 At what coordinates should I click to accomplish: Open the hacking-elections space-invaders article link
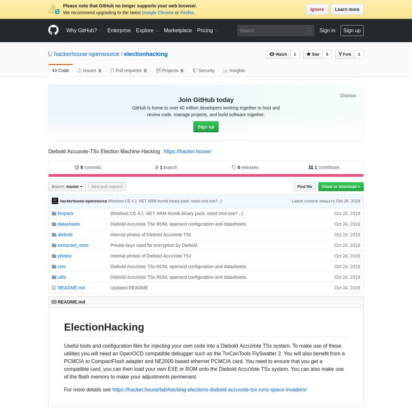[x=209, y=390]
